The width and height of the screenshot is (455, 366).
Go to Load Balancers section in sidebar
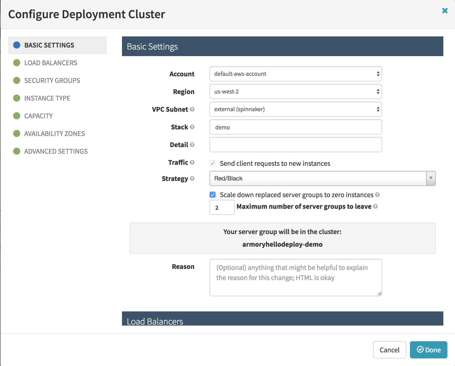coord(51,63)
